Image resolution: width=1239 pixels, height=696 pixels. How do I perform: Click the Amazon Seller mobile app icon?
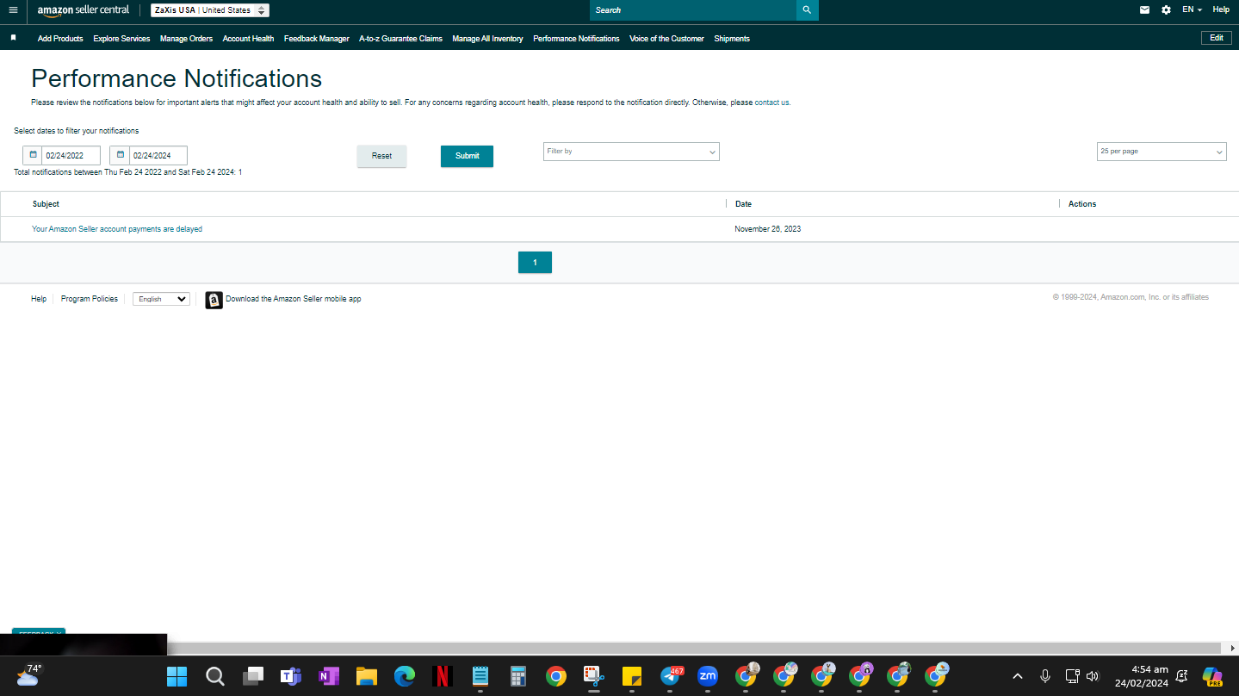[214, 300]
